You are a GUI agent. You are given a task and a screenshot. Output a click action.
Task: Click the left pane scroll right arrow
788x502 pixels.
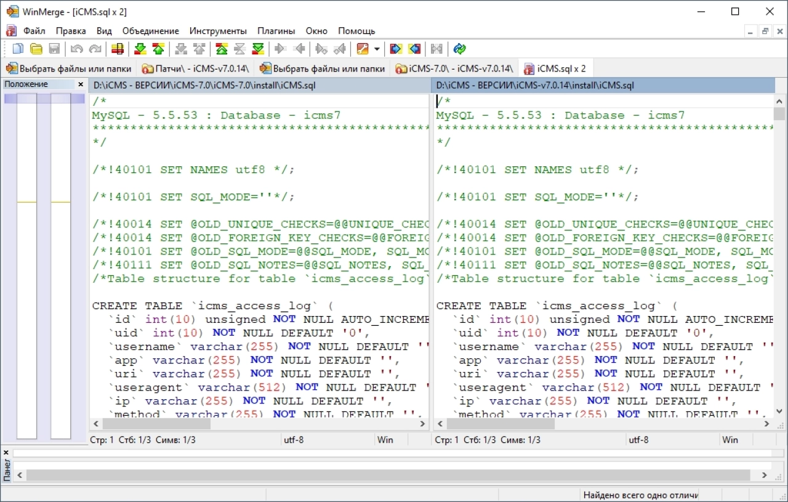[423, 424]
